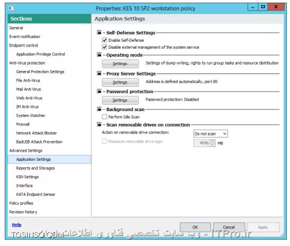Close the Properties window
The height and width of the screenshot is (246, 290).
[x=276, y=7]
